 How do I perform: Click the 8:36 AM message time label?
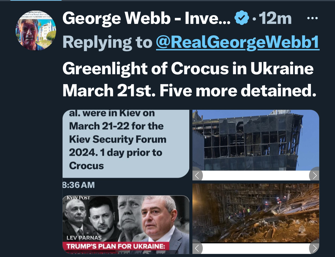[79, 185]
